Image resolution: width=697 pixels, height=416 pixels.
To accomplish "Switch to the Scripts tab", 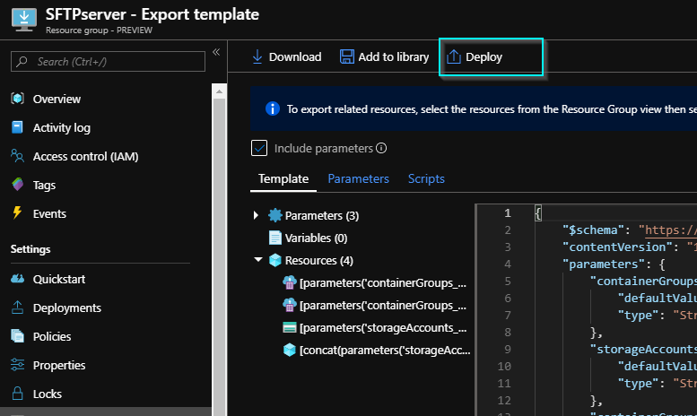I will tap(426, 178).
